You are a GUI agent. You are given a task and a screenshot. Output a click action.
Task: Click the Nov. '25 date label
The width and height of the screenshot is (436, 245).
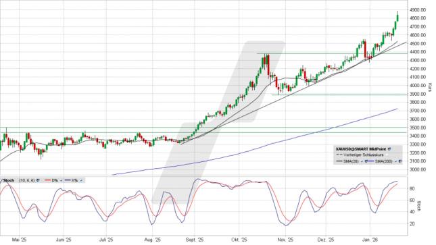coord(285,240)
